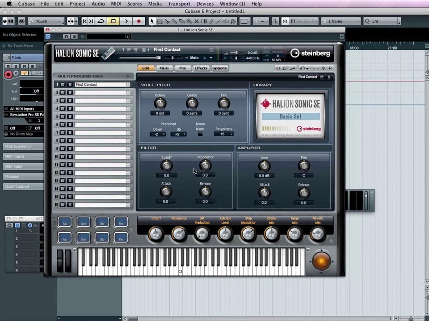This screenshot has width=429, height=321.
Task: Open the 1/8 quantize preset dropdown
Action: click(382, 21)
